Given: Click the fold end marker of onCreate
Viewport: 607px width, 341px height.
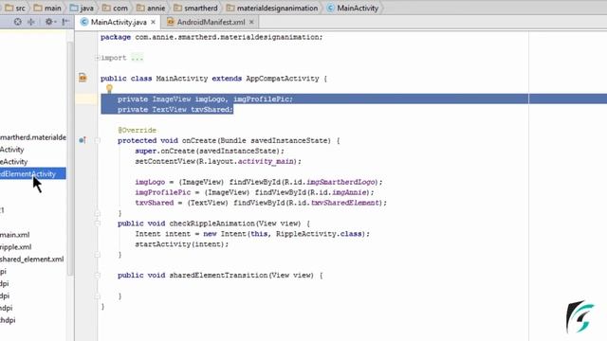Looking at the screenshot, I should point(98,213).
